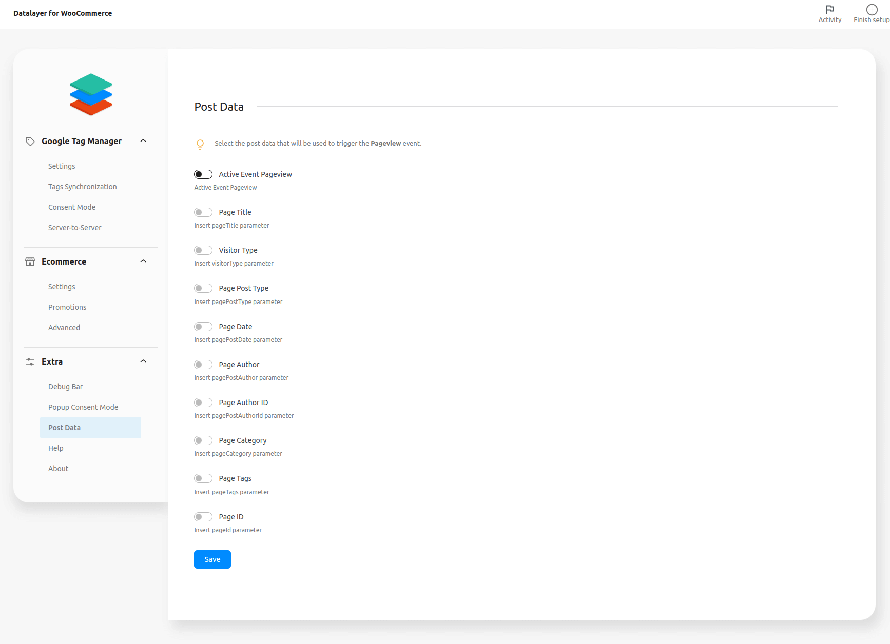Click the tag icon beside Google Tag Manager
The width and height of the screenshot is (890, 644).
pos(30,141)
